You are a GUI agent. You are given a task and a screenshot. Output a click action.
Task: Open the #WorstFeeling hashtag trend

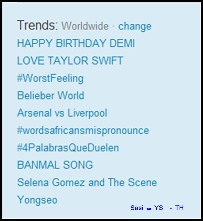[x=50, y=78]
